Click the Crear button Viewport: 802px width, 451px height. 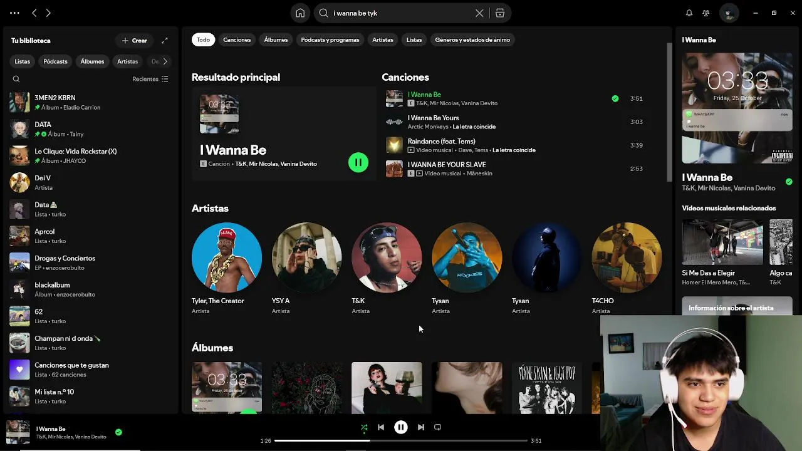[135, 41]
